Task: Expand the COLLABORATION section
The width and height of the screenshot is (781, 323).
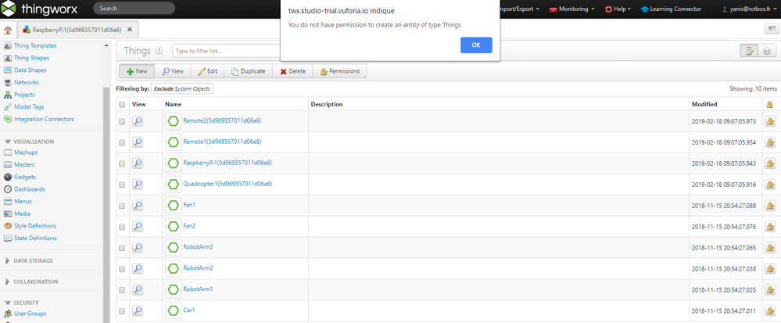Action: pyautogui.click(x=31, y=282)
